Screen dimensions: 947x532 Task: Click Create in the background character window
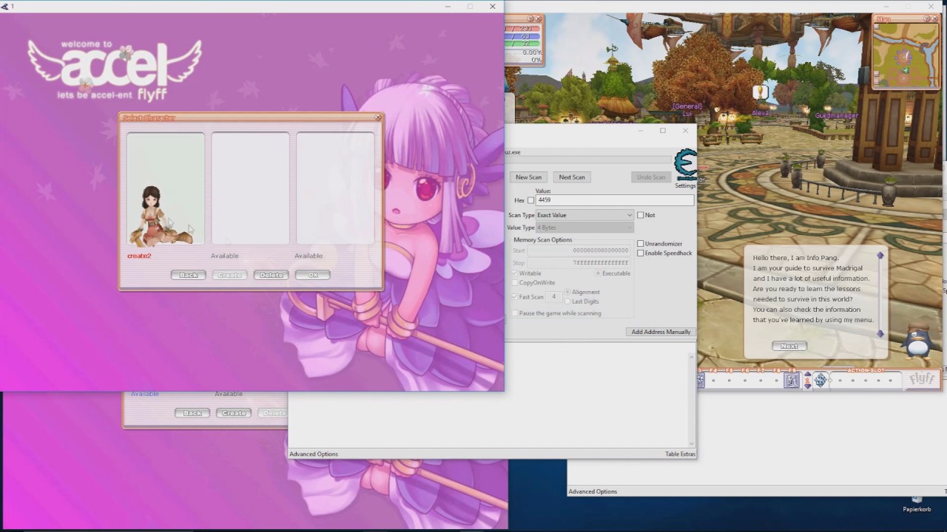point(234,413)
